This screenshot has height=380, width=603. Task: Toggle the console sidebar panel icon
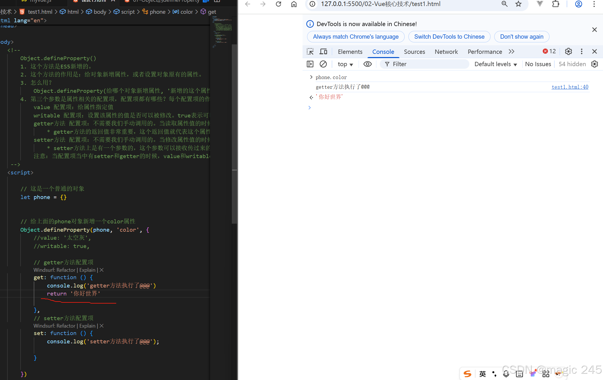[310, 64]
